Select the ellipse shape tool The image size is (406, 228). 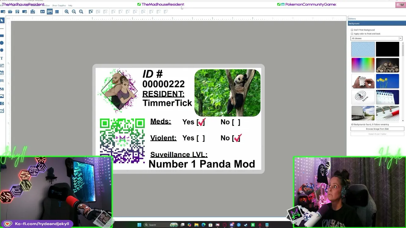(x=2, y=43)
